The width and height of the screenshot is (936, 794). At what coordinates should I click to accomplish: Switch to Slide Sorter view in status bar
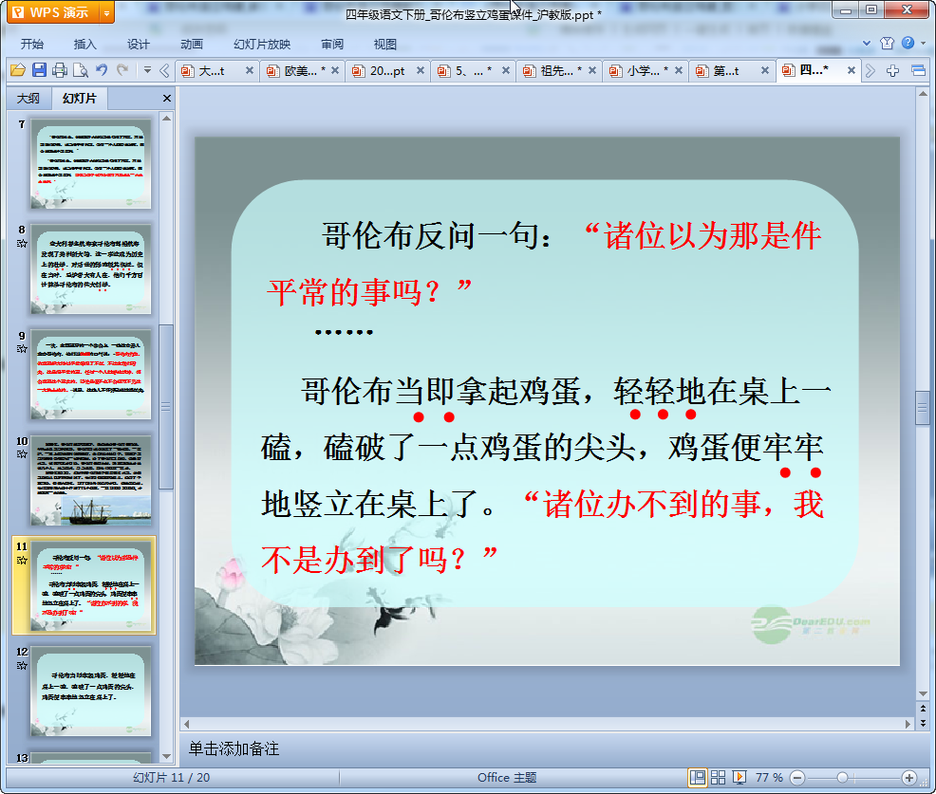click(x=718, y=777)
